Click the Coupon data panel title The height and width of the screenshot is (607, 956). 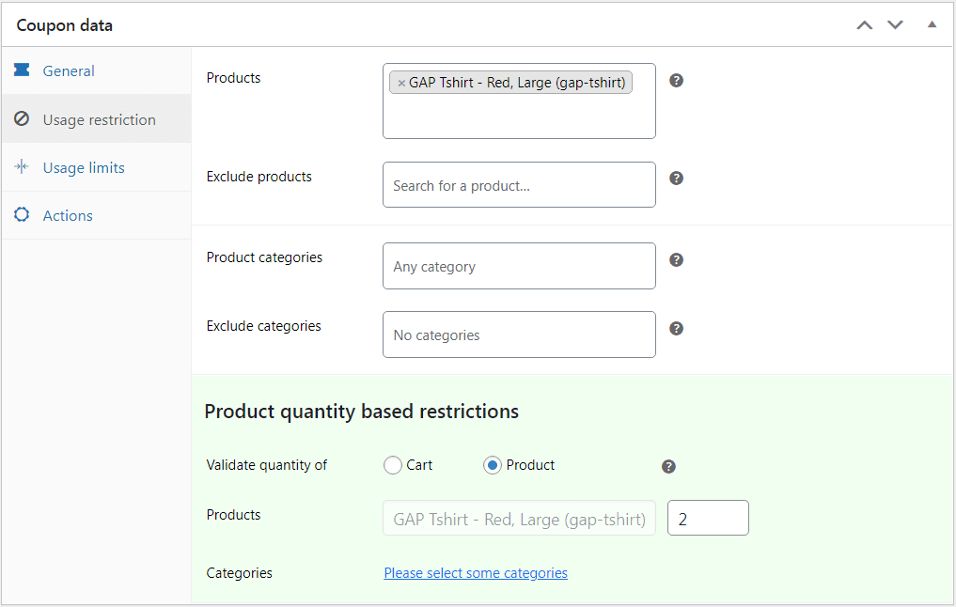[x=65, y=25]
